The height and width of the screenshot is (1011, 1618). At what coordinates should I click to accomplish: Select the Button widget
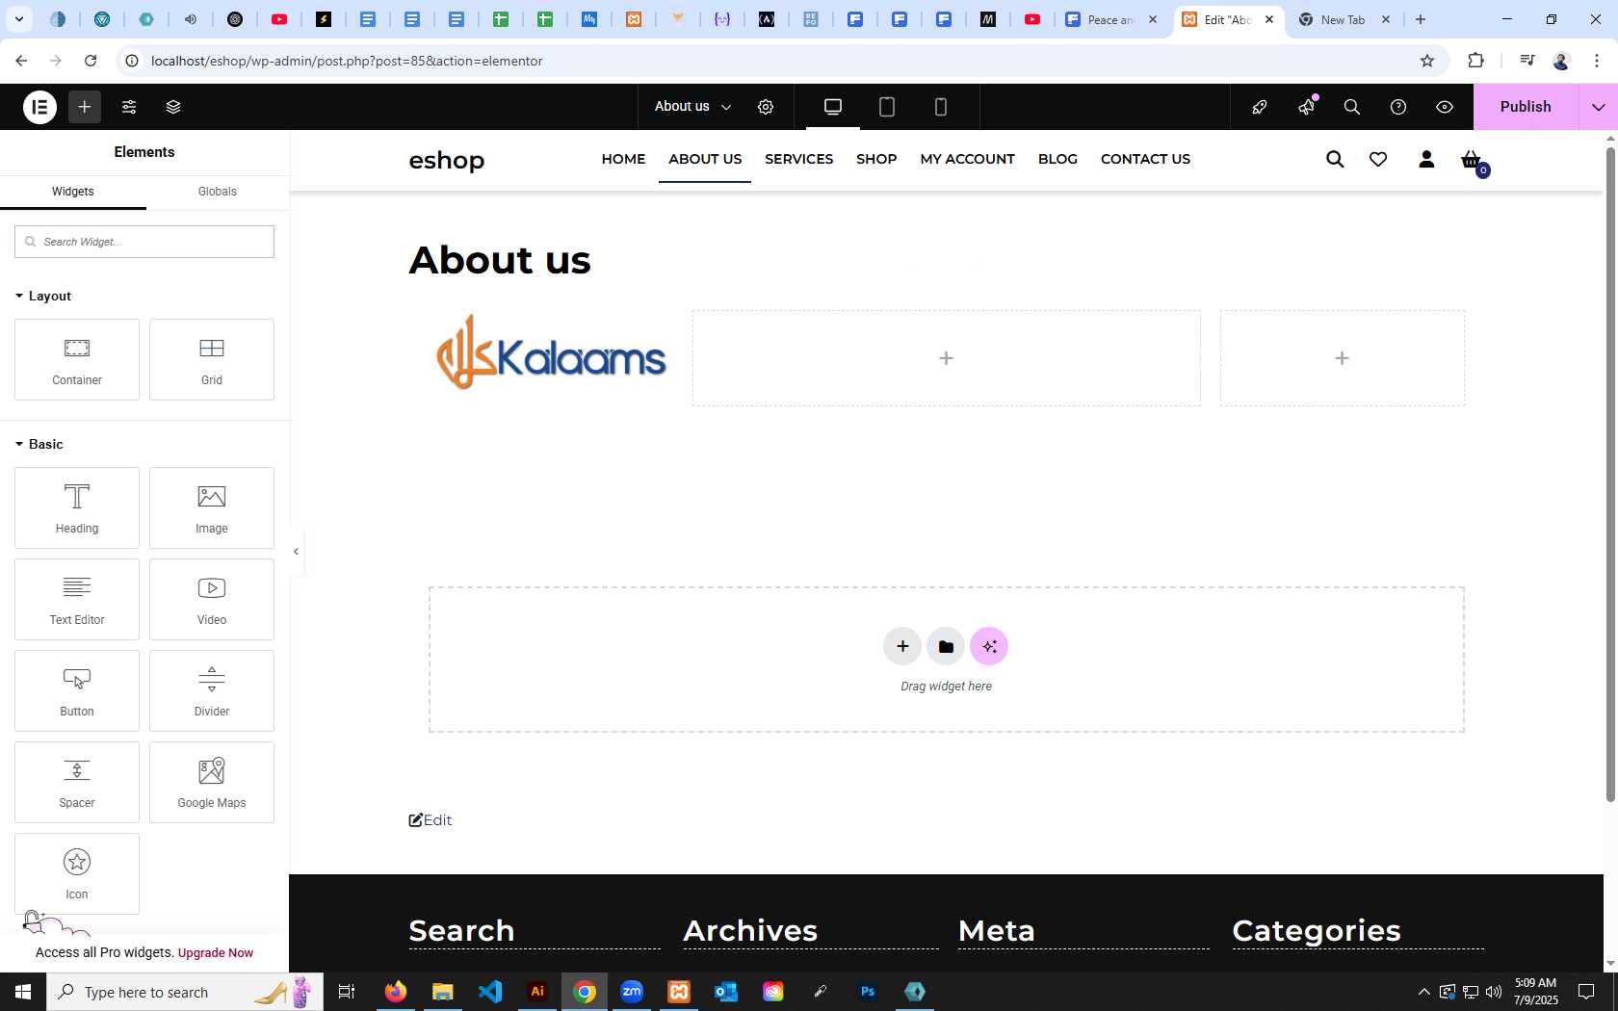(77, 690)
